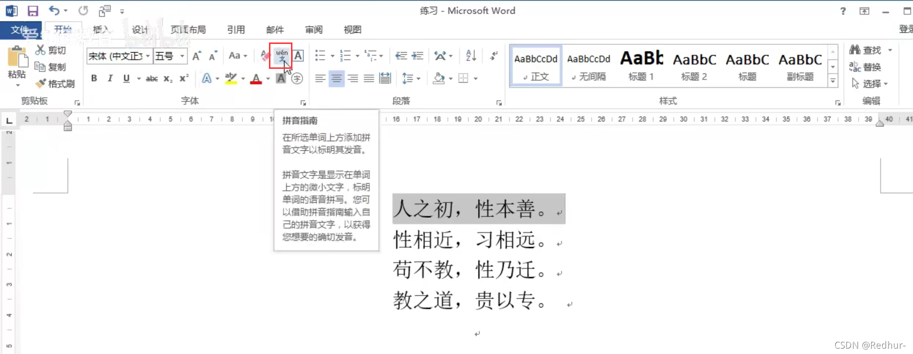Screen dimensions: 913x354
Task: Align the text left
Action: click(x=320, y=78)
